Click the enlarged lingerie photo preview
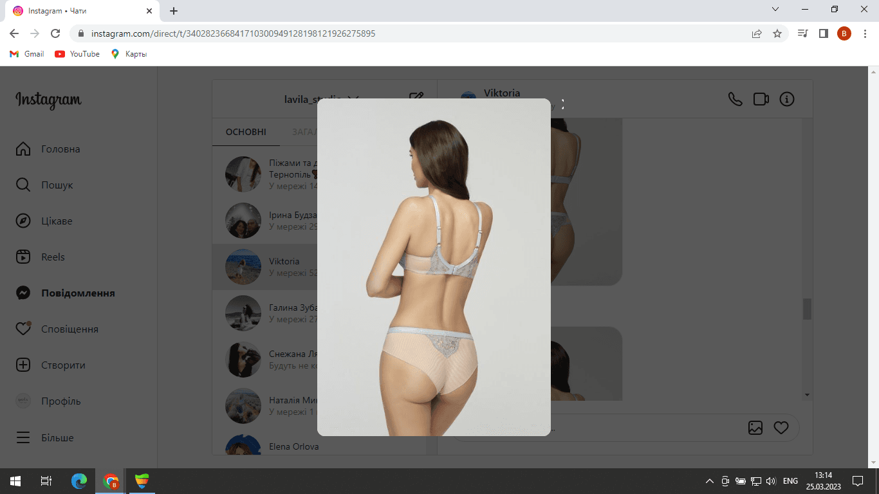879x494 pixels. point(434,267)
